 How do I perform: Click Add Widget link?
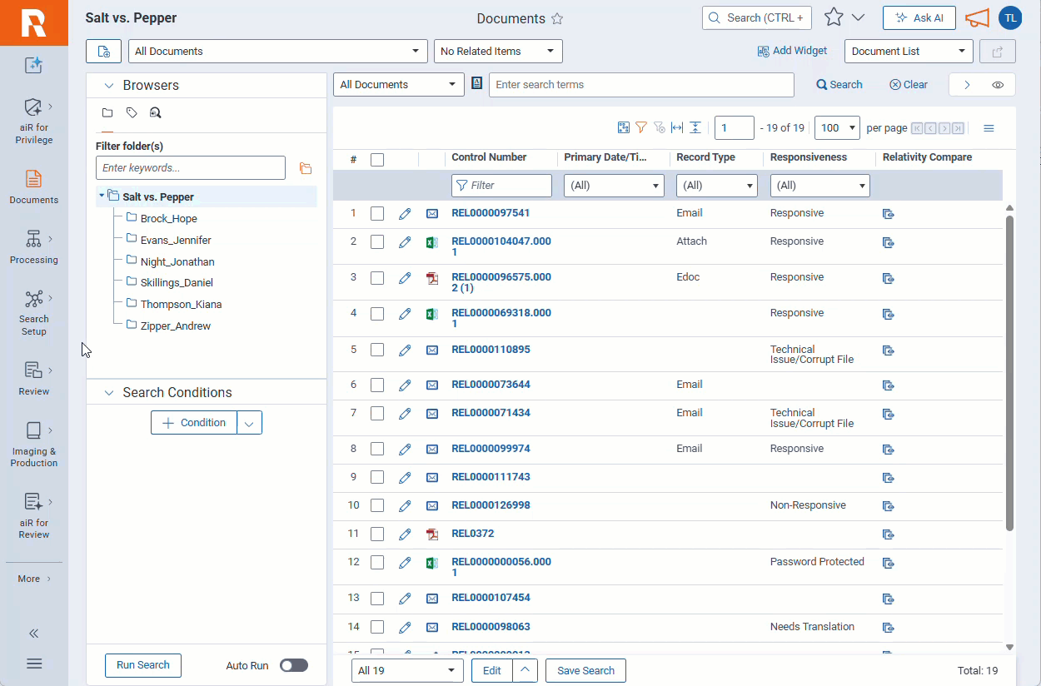coord(792,51)
